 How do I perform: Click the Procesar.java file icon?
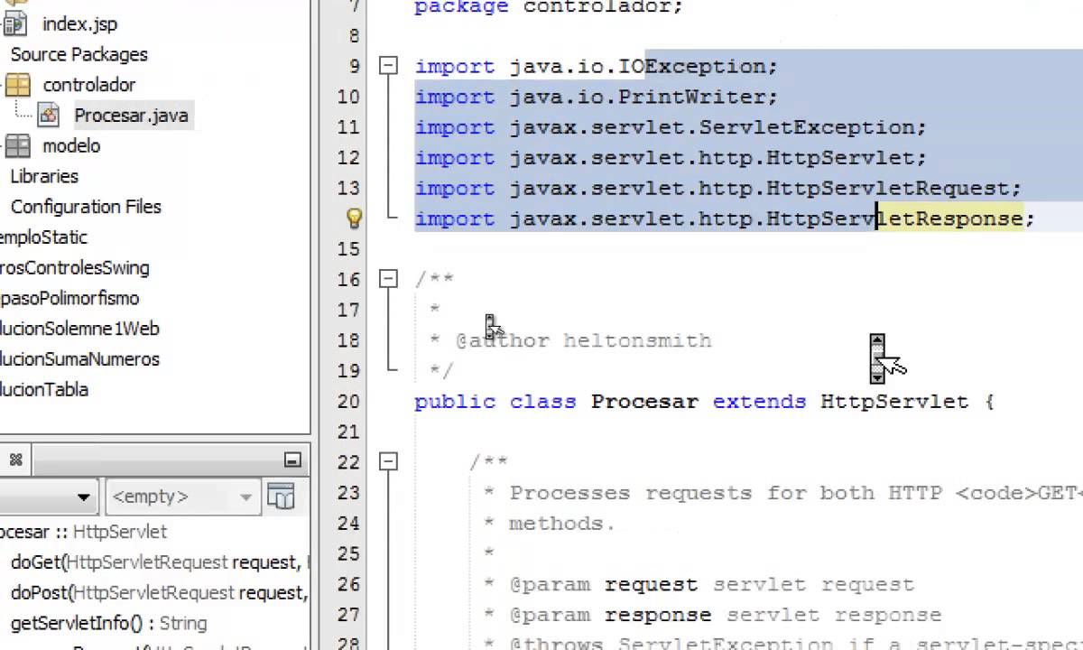[x=49, y=116]
